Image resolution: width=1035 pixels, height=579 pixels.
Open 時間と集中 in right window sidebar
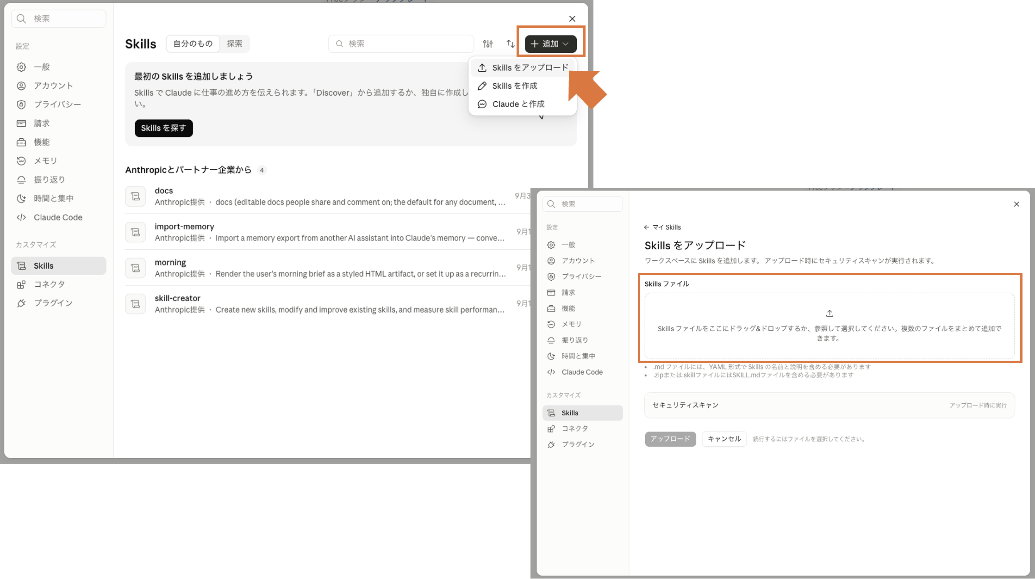click(x=582, y=356)
